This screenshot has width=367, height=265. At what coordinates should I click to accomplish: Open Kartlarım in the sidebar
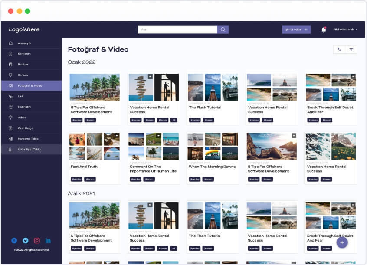(x=24, y=54)
